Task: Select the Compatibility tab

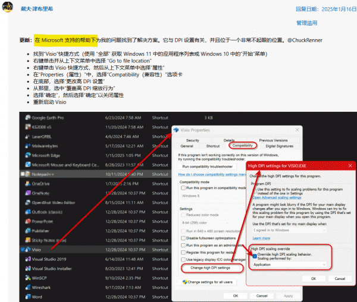Action: [243, 146]
